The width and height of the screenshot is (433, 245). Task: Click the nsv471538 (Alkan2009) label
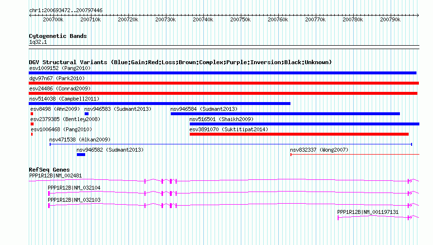[x=80, y=140]
